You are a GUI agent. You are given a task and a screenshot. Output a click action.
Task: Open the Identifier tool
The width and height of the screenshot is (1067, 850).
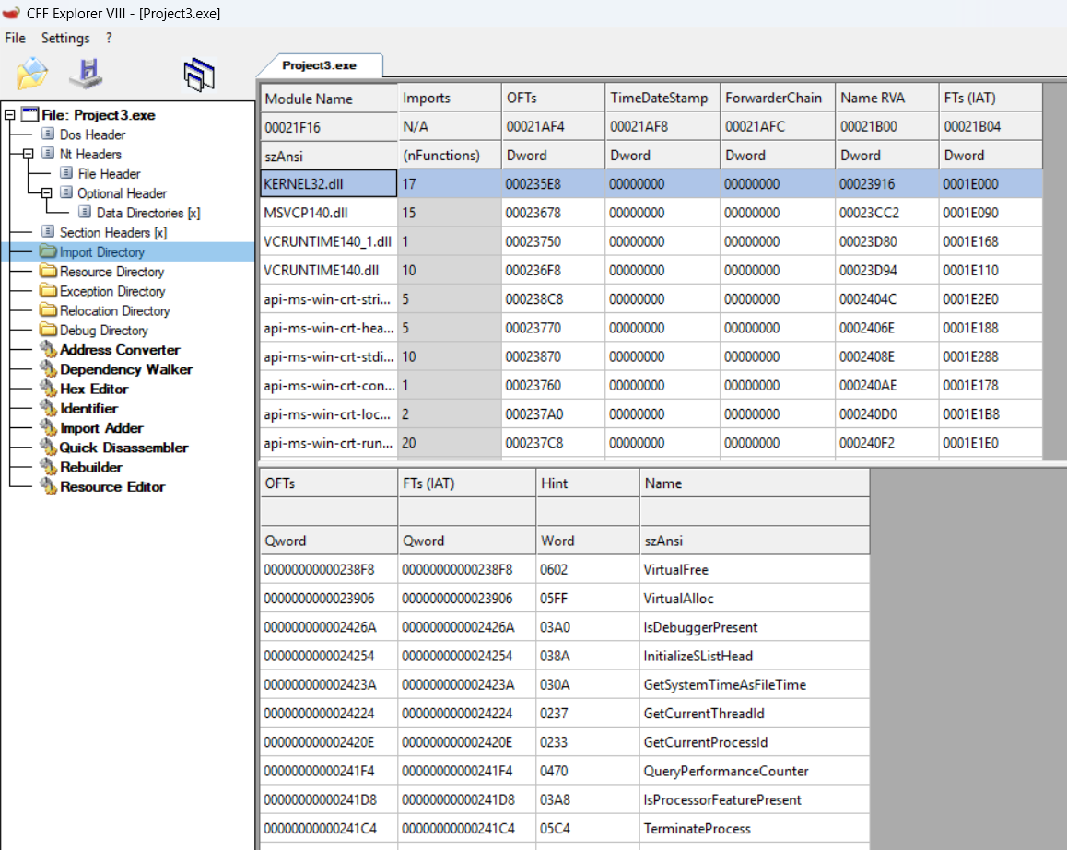pos(88,409)
